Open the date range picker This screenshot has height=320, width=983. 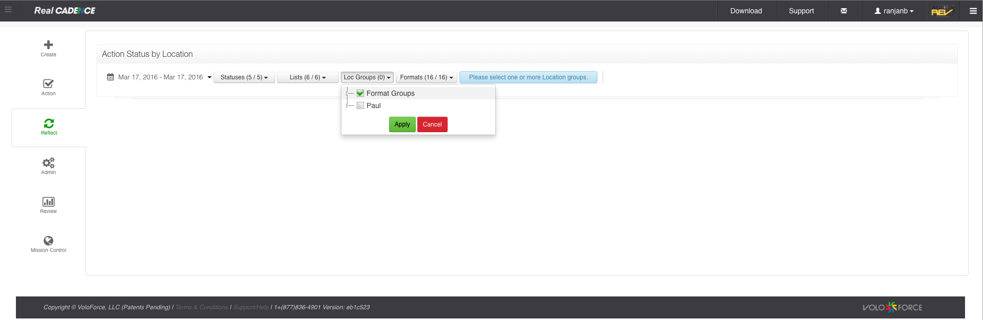pos(159,77)
